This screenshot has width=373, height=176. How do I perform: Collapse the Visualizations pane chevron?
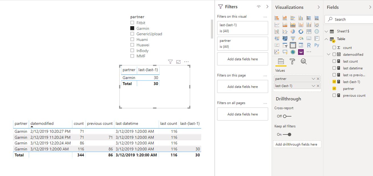(x=319, y=7)
